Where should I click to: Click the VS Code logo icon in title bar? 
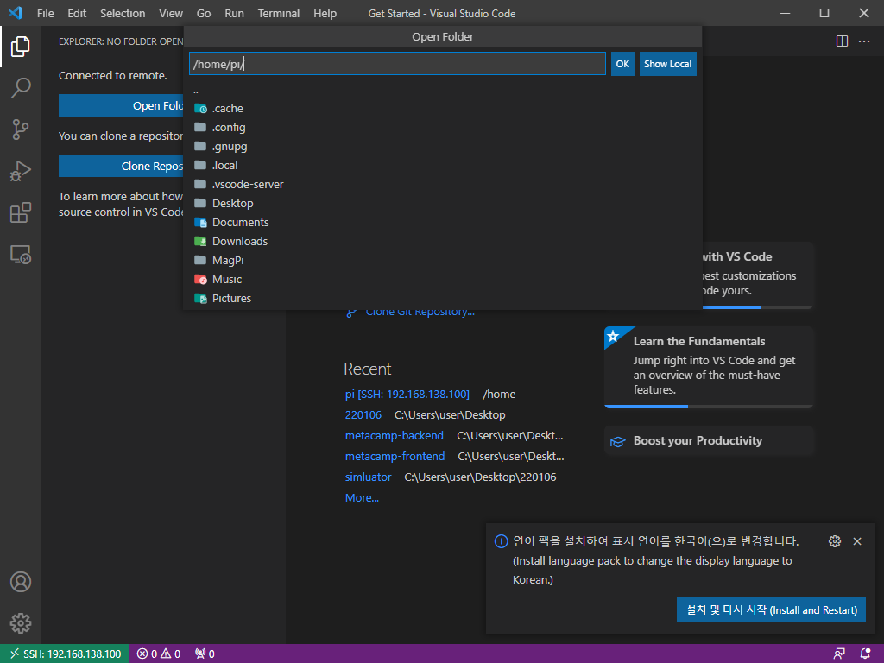pyautogui.click(x=16, y=13)
